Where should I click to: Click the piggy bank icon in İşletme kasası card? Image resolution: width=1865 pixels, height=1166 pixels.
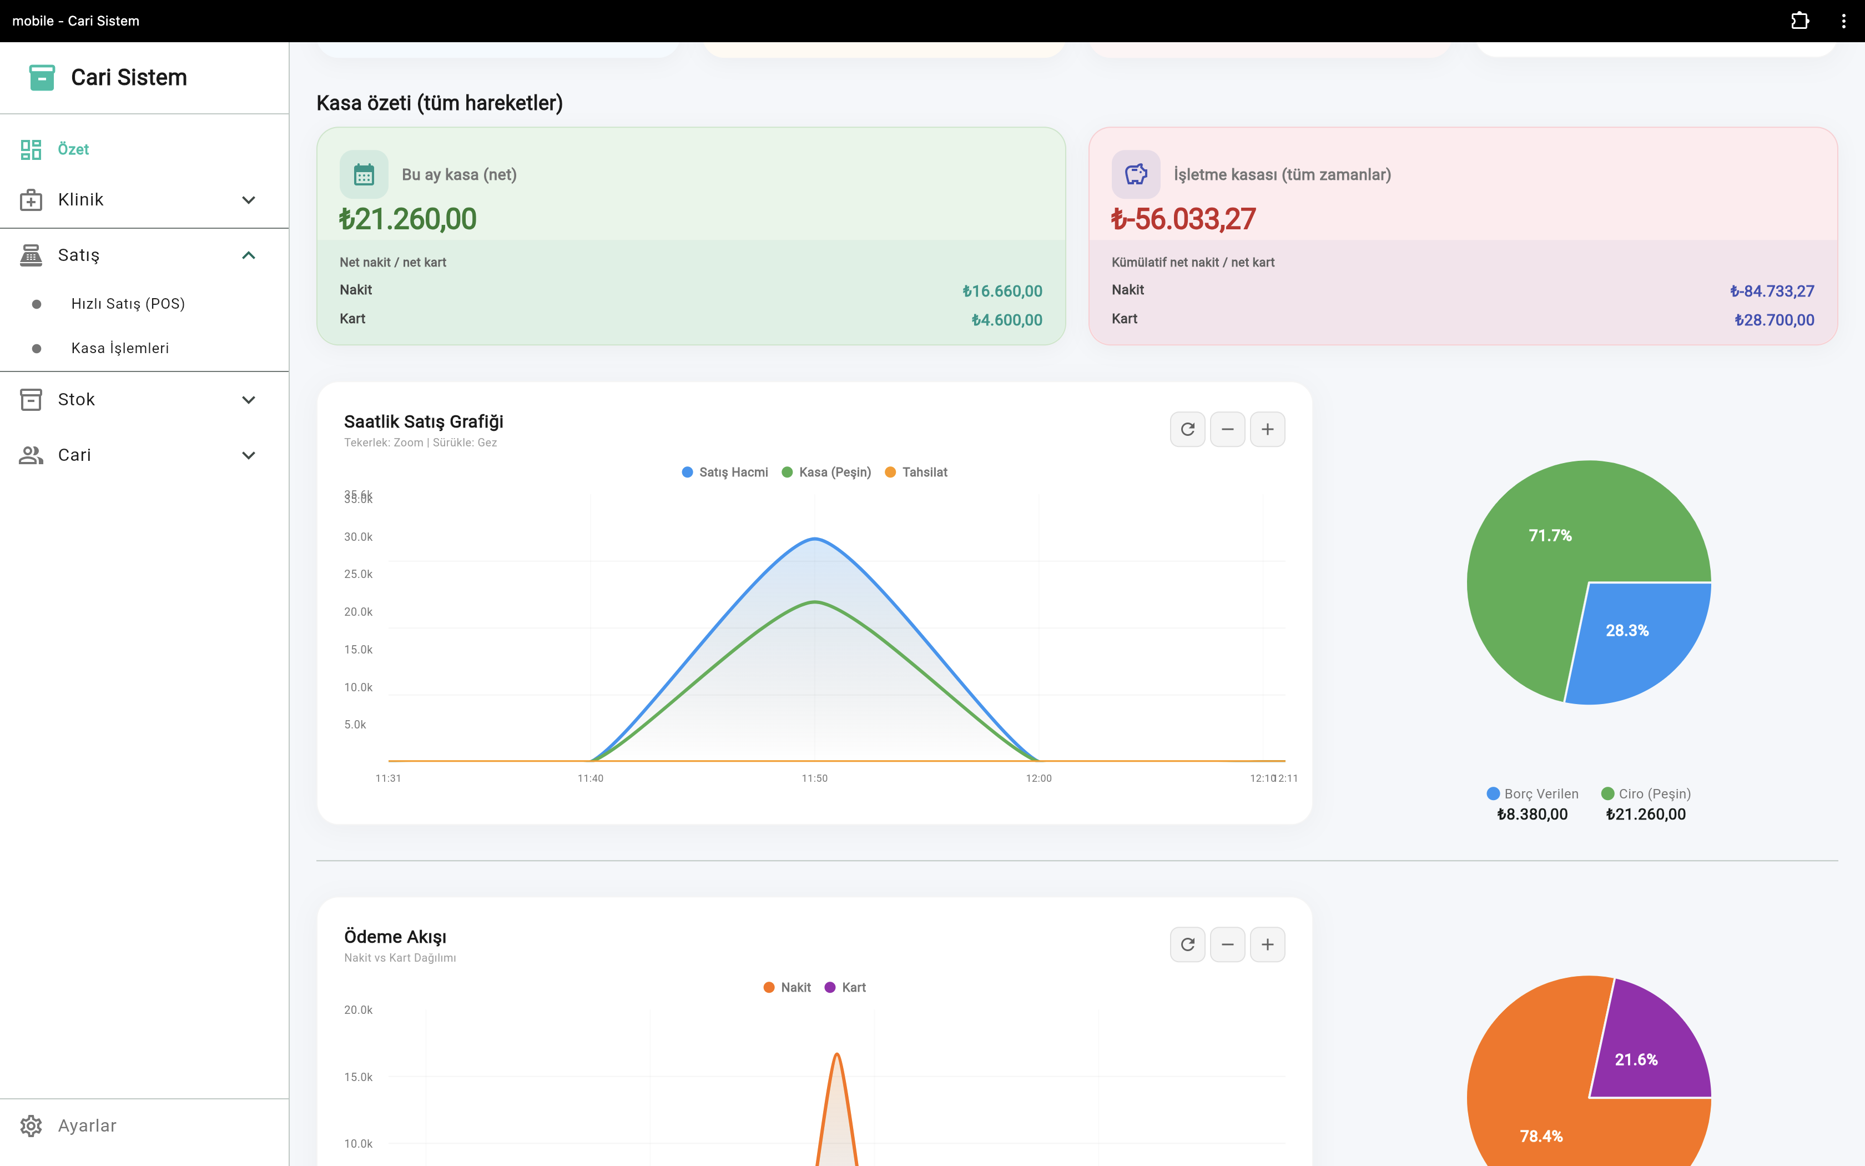[1136, 174]
